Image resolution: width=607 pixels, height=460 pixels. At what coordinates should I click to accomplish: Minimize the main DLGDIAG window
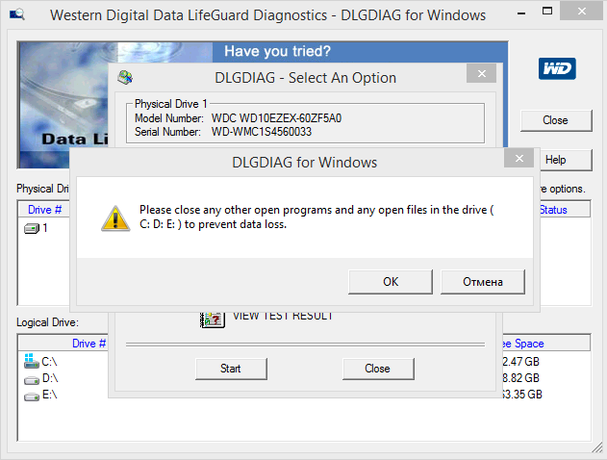pos(521,13)
